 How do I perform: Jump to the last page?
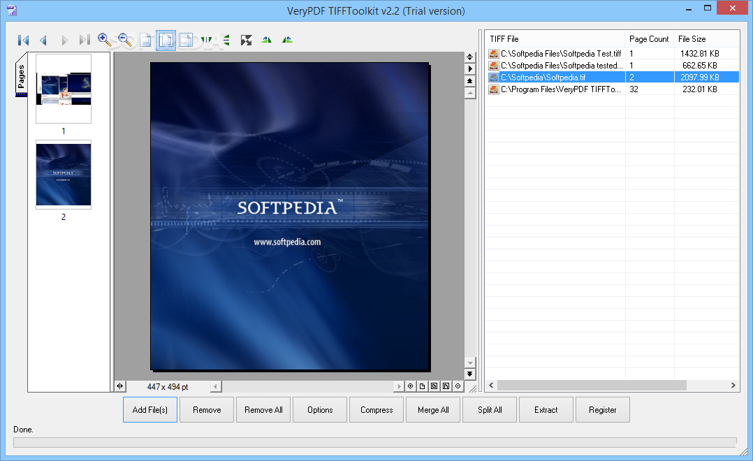pos(85,41)
